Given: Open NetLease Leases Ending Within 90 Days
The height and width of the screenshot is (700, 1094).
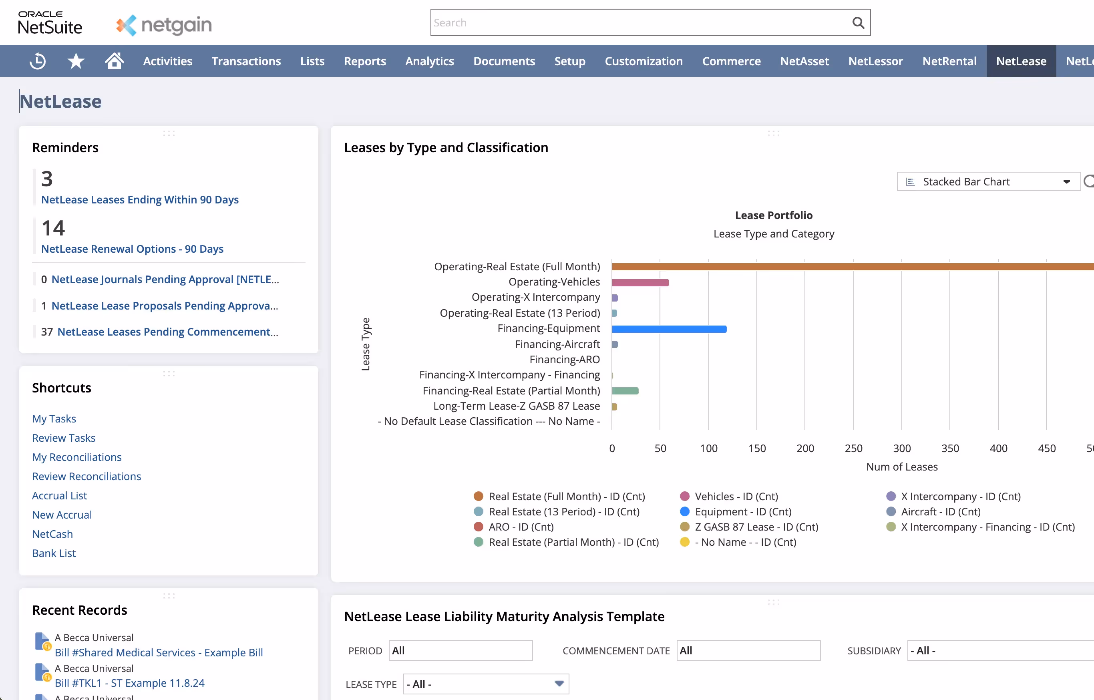Looking at the screenshot, I should [139, 199].
